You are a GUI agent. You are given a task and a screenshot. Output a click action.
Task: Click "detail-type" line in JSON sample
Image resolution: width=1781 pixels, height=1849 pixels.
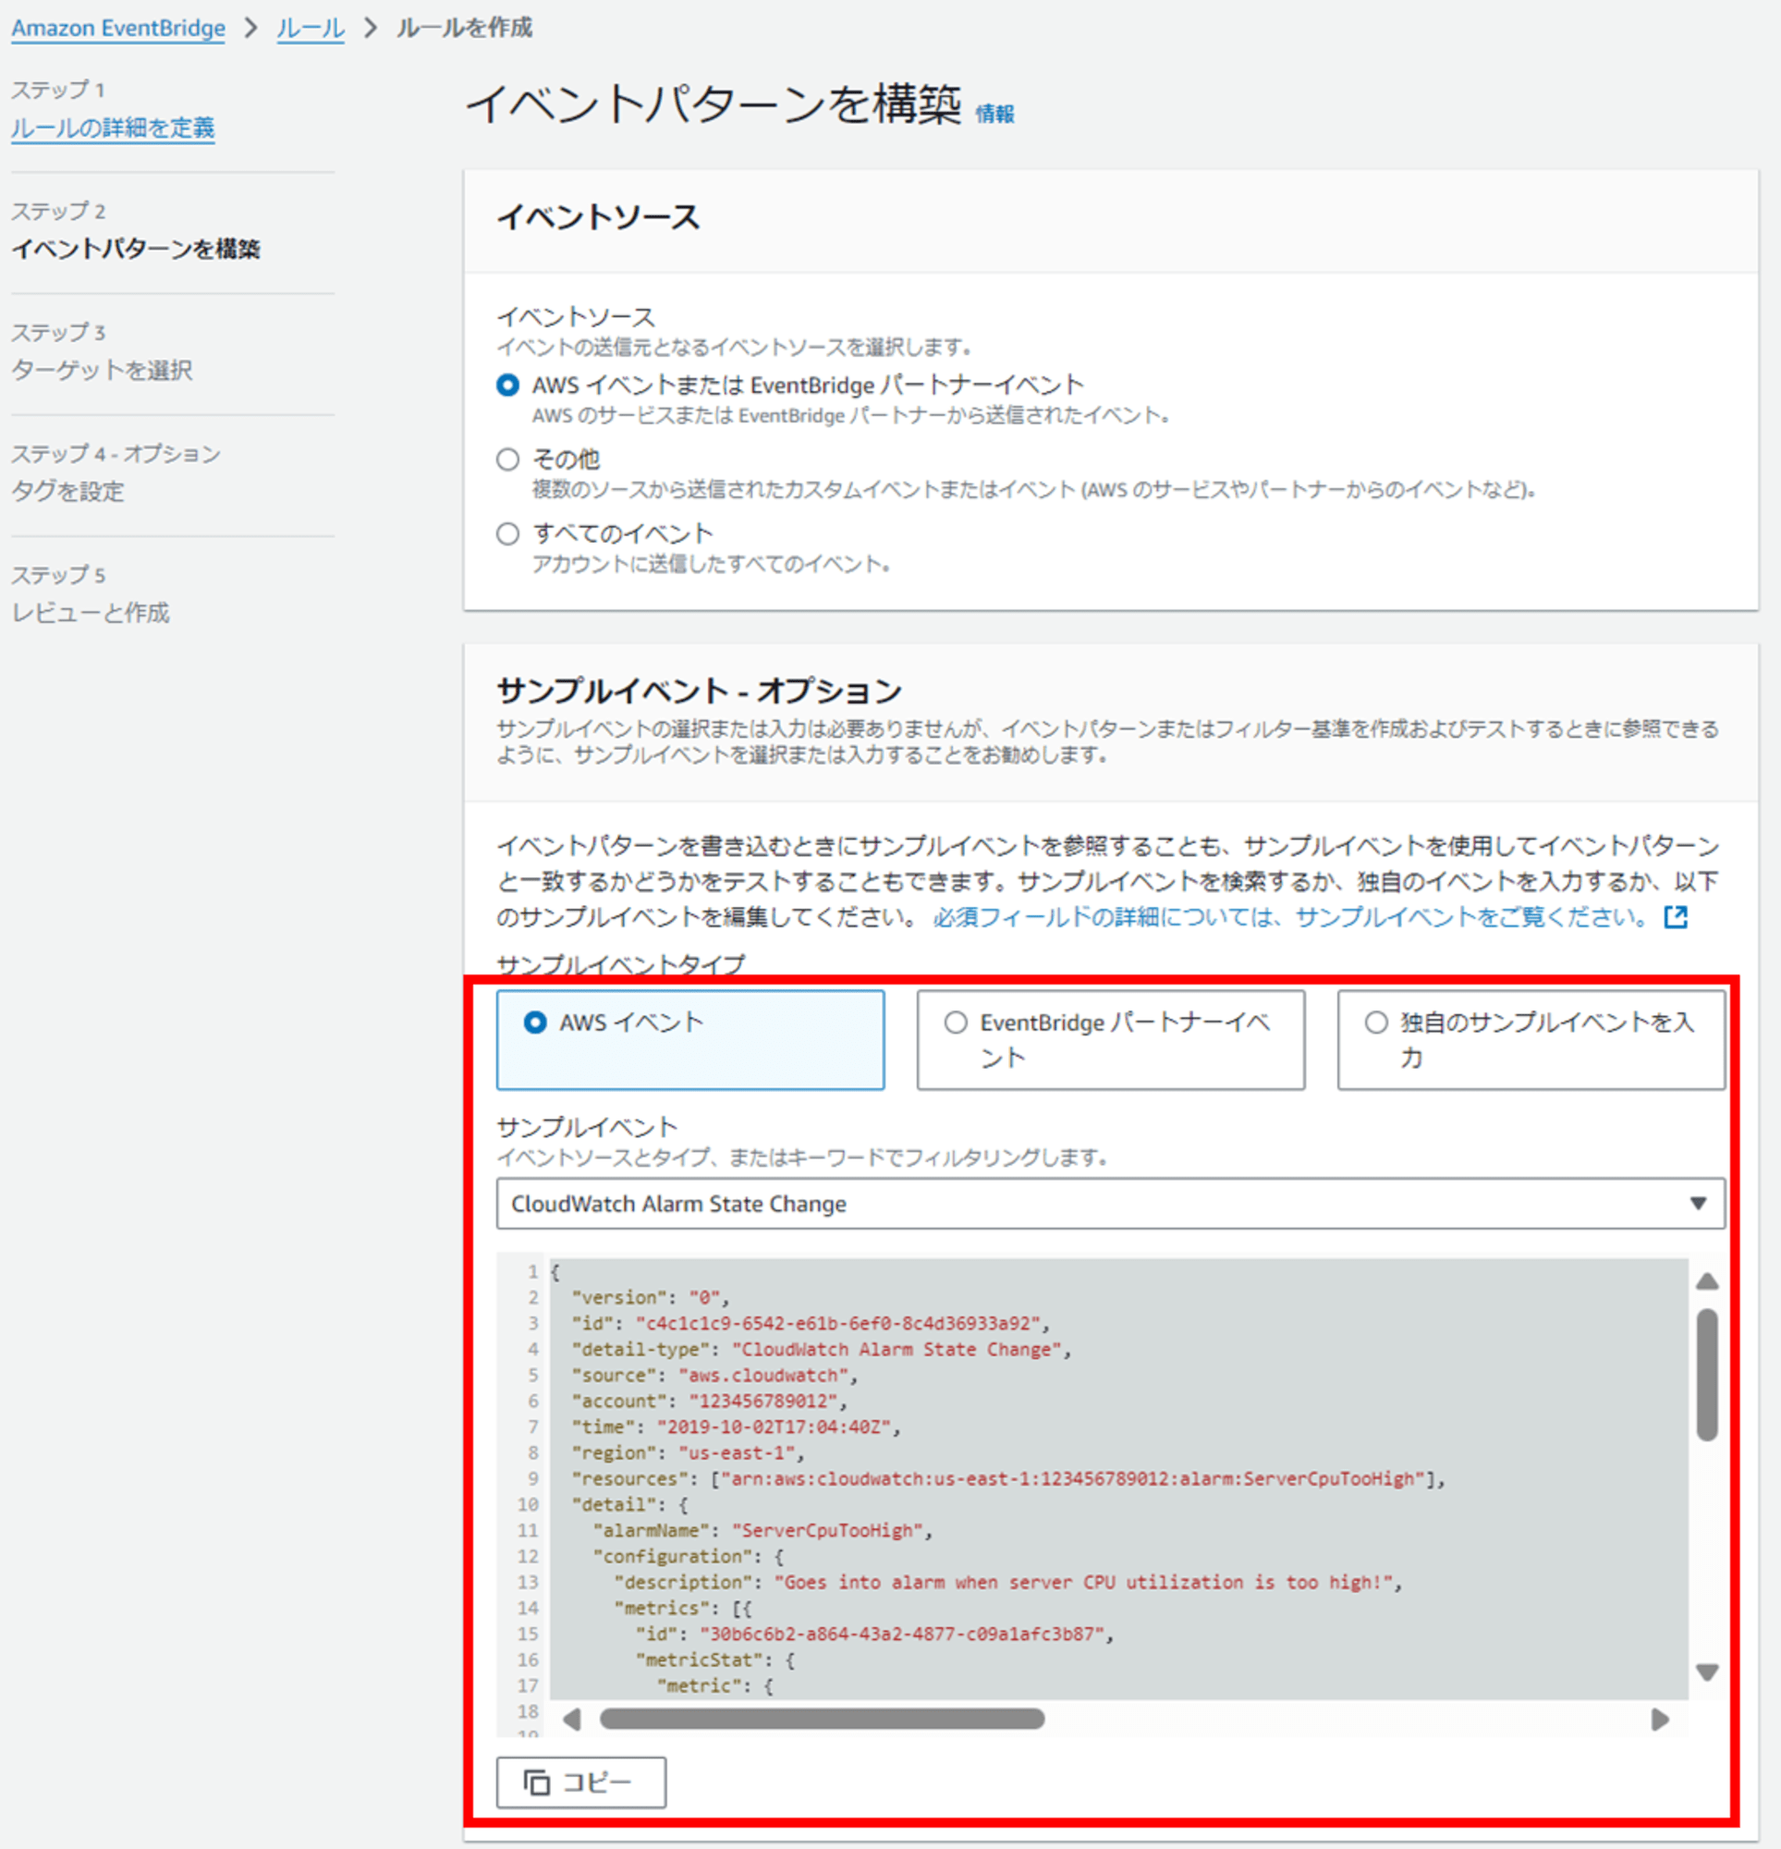pos(821,1349)
